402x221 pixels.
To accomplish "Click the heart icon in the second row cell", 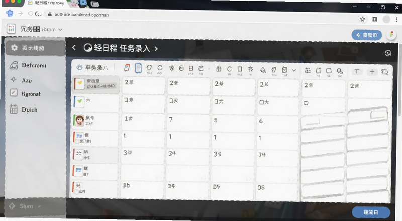I will pyautogui.click(x=306, y=103).
